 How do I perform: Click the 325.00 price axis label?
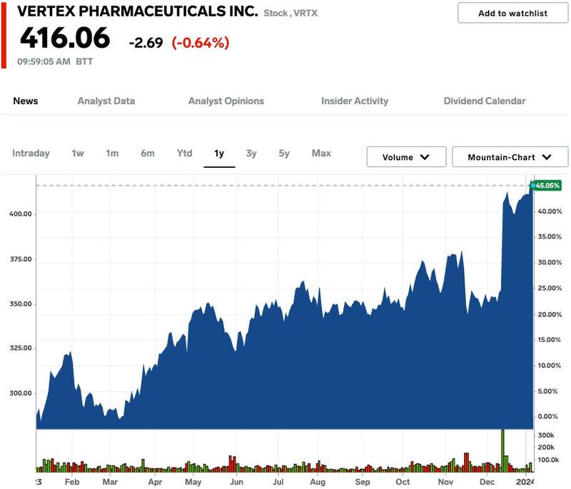(21, 348)
